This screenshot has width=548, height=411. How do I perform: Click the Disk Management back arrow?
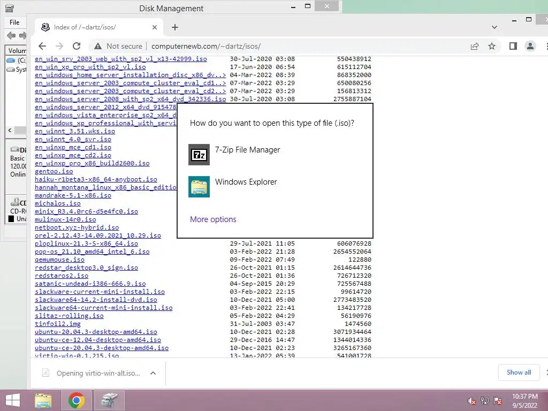tap(11, 35)
